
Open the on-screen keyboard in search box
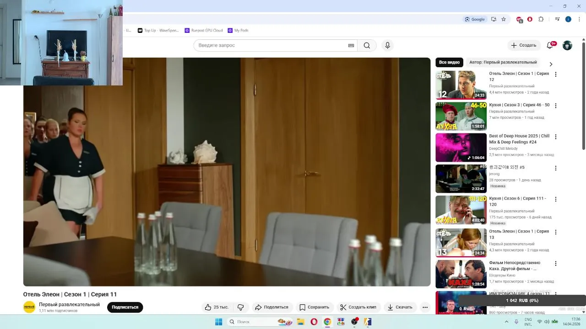pyautogui.click(x=351, y=45)
